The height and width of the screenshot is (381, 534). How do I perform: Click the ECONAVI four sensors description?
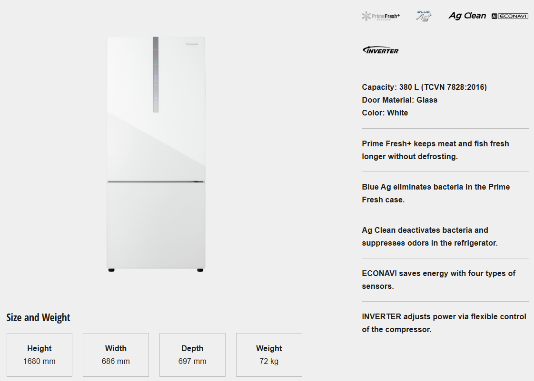tap(438, 280)
